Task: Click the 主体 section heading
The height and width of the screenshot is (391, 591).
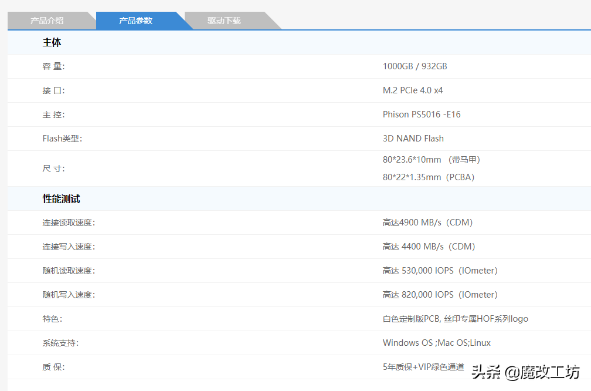Action: (x=52, y=42)
